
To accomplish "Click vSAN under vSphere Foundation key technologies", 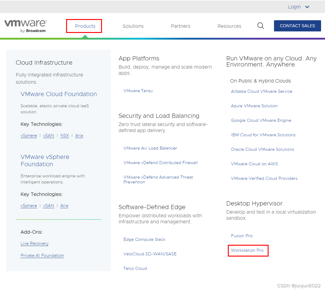I will pyautogui.click(x=49, y=206).
